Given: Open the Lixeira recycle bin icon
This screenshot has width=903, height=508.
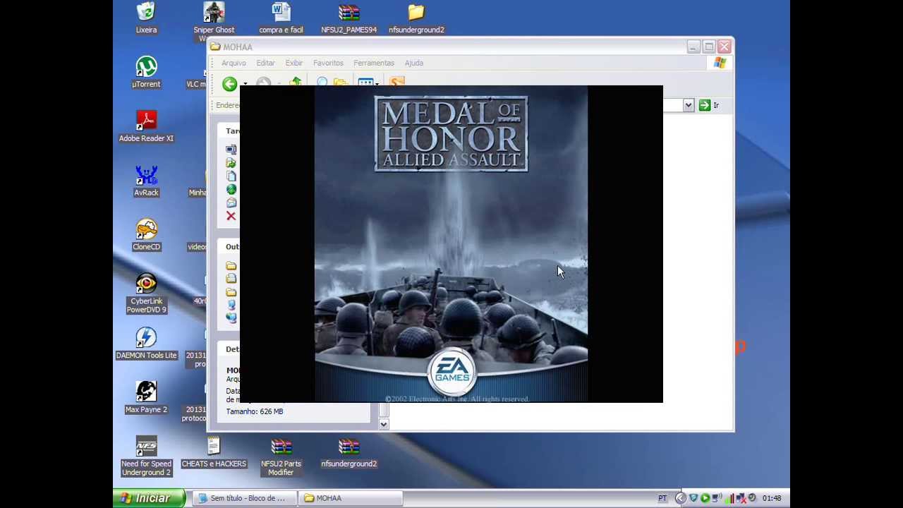Looking at the screenshot, I should 146,18.
